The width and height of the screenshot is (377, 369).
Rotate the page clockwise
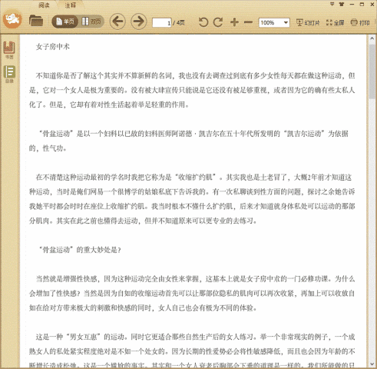pos(218,22)
